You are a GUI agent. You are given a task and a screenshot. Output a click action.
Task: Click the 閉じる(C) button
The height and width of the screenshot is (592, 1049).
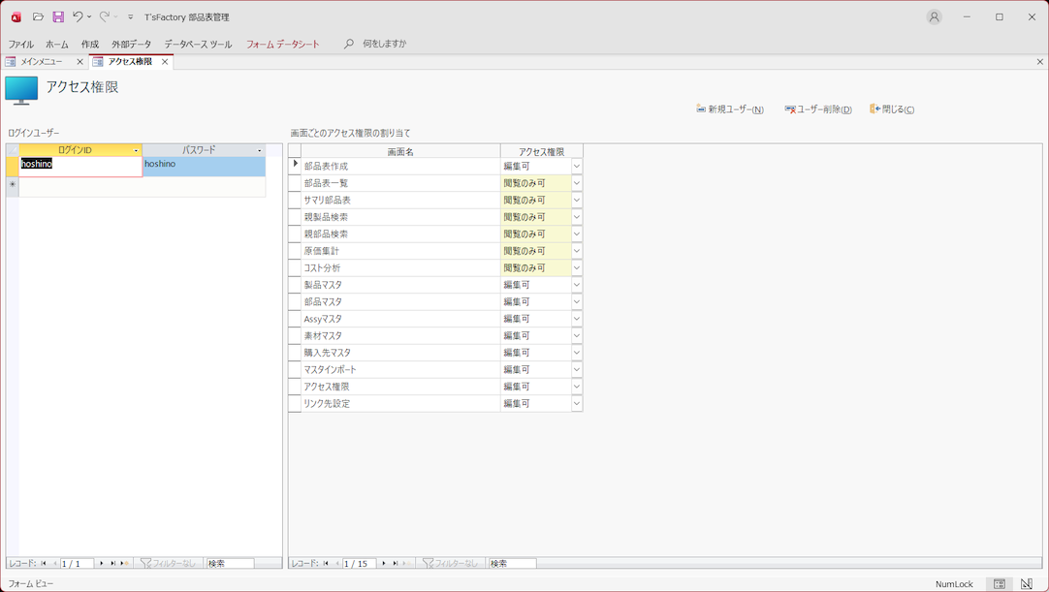tap(892, 109)
